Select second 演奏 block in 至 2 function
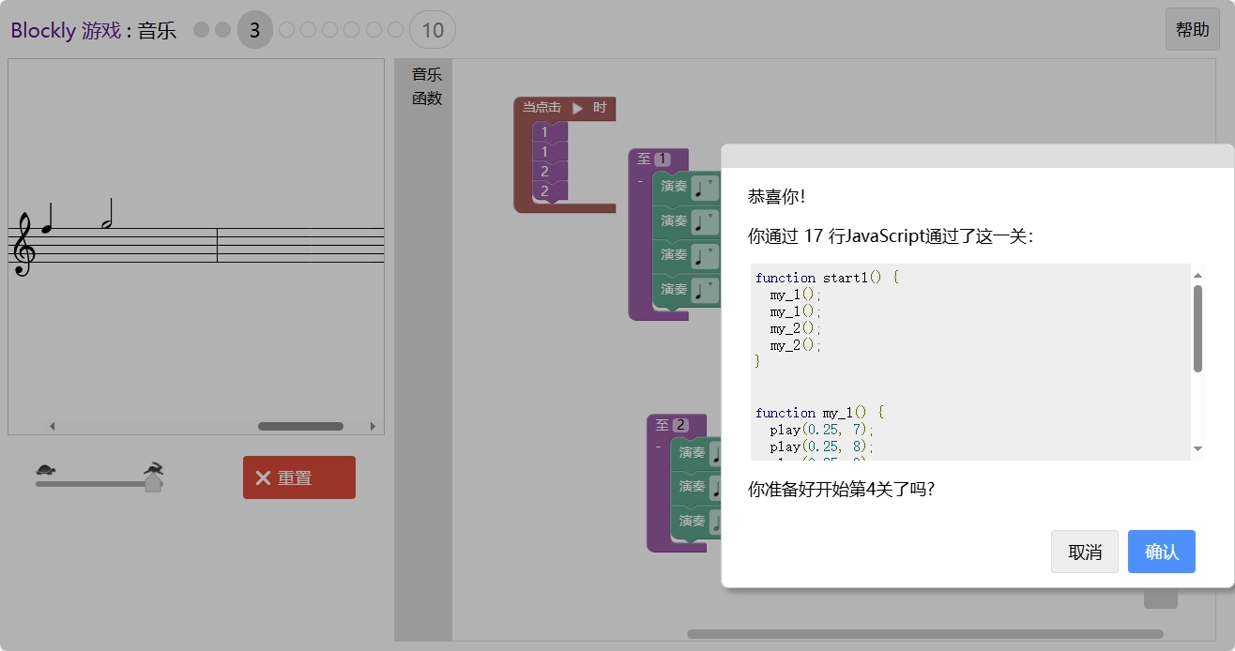The image size is (1235, 651). pyautogui.click(x=692, y=486)
